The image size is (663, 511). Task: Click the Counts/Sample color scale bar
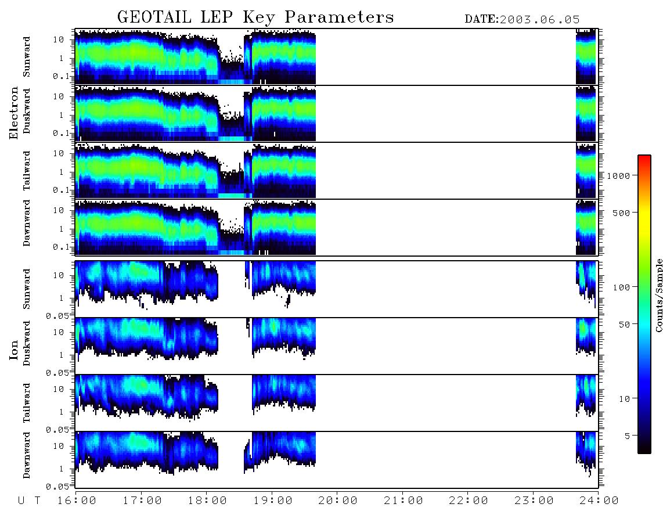[x=644, y=305]
